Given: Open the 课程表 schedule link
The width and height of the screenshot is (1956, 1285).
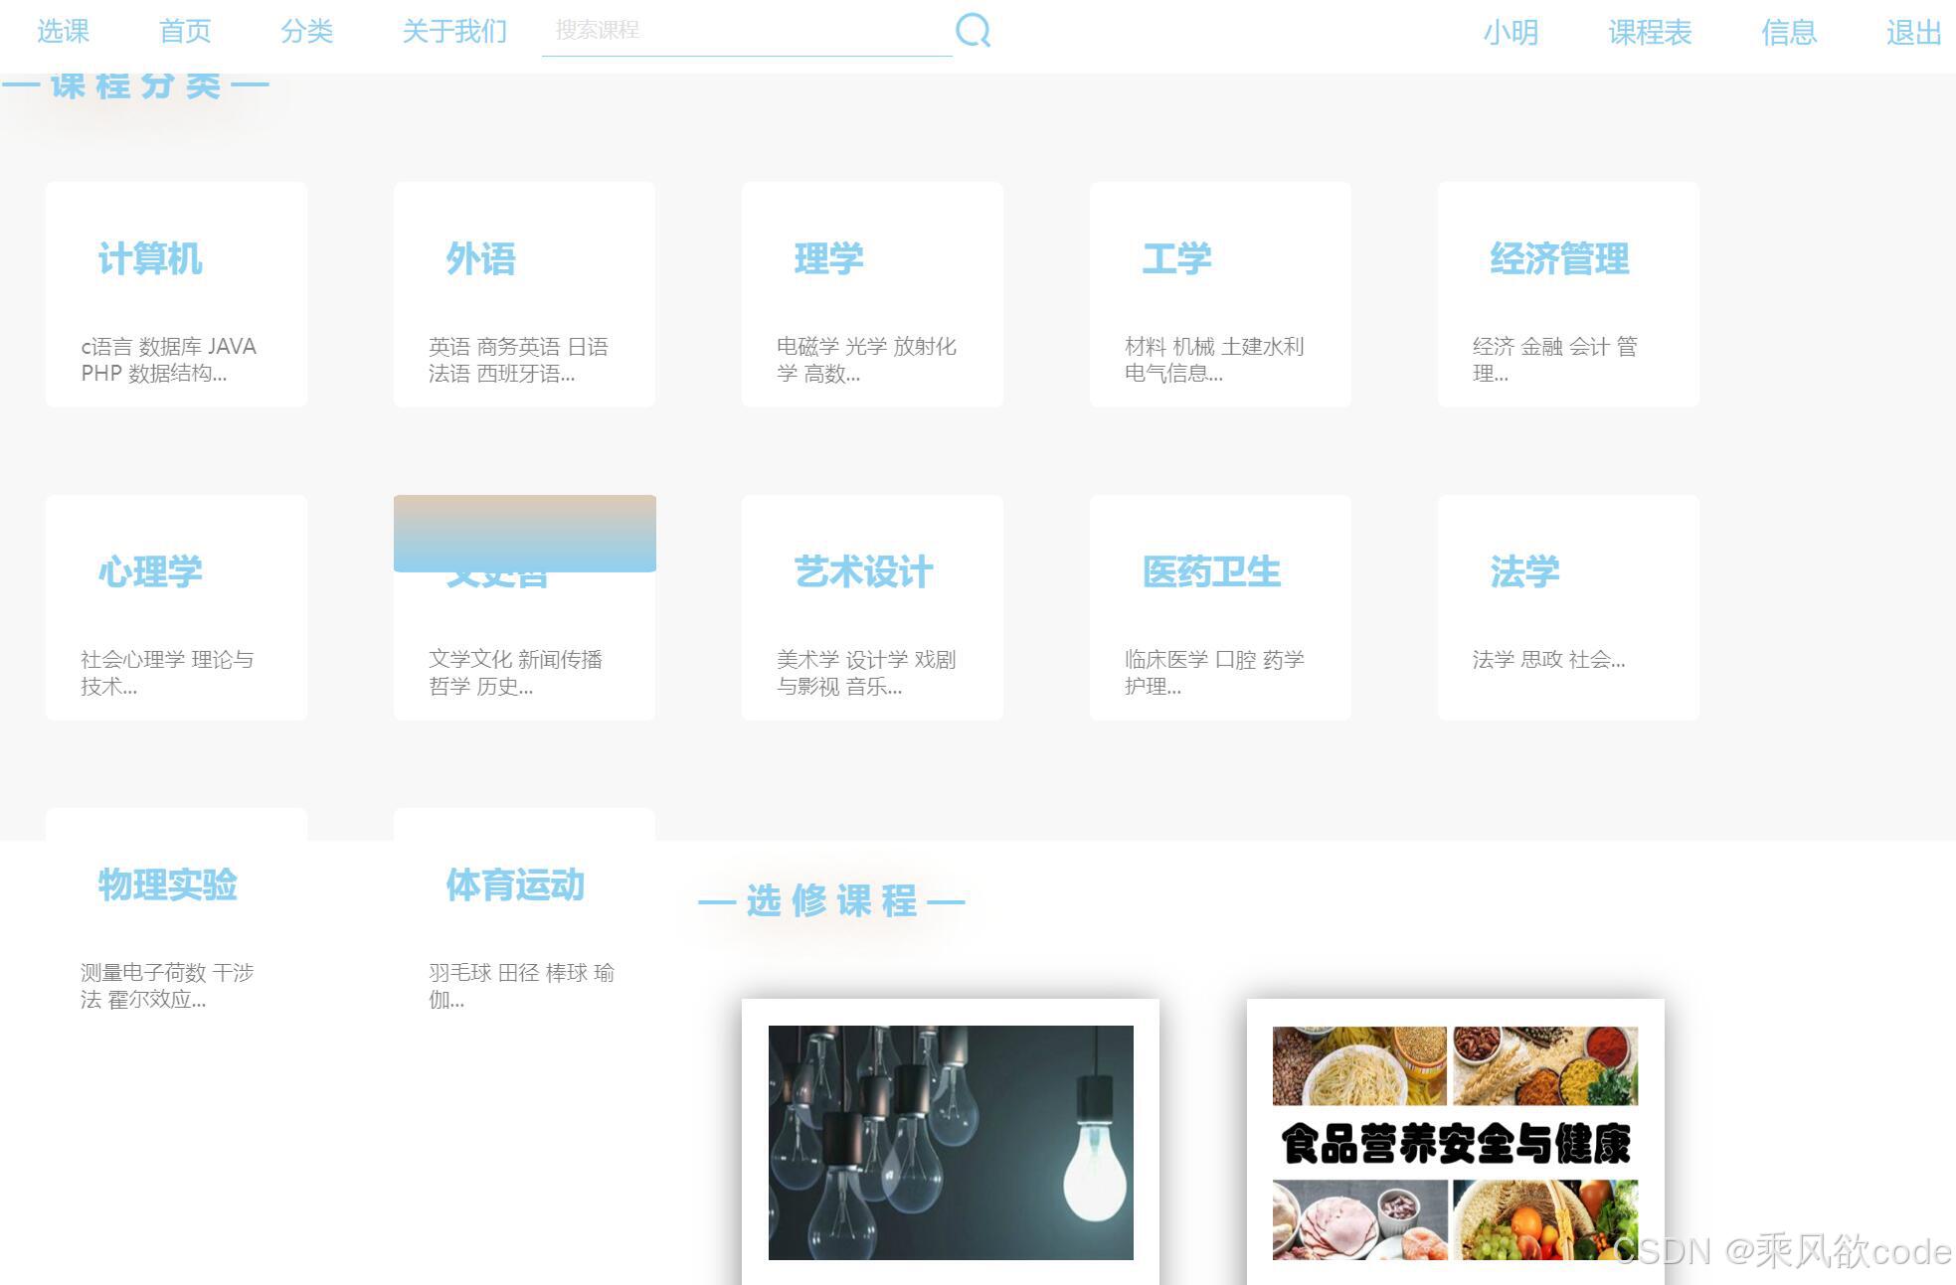Looking at the screenshot, I should pos(1650,31).
